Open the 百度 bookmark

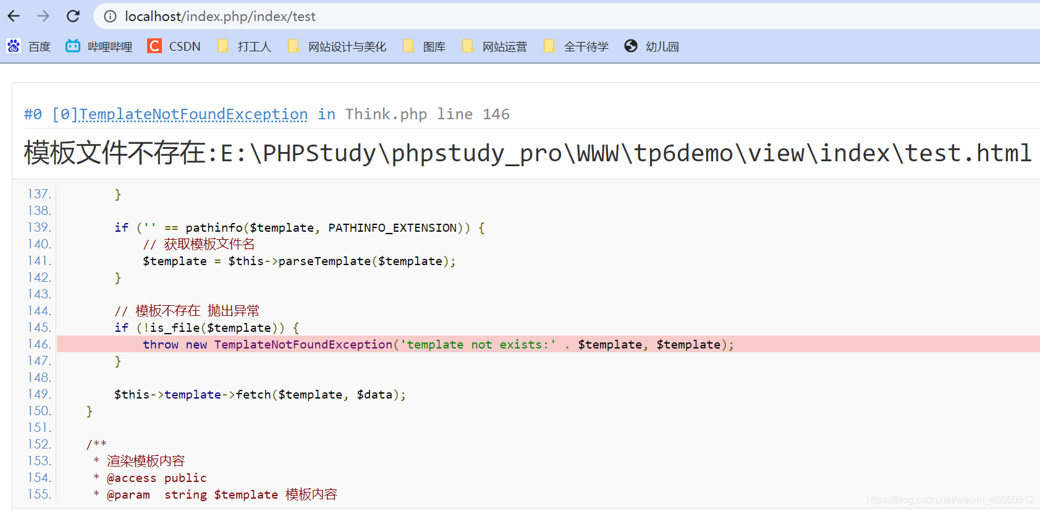[x=28, y=46]
